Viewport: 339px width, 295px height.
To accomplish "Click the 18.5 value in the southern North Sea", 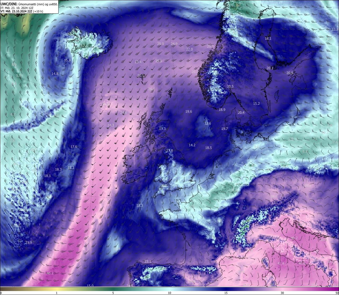I will 208,148.
